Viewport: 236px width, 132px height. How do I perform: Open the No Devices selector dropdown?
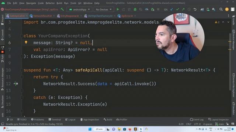pos(104,10)
